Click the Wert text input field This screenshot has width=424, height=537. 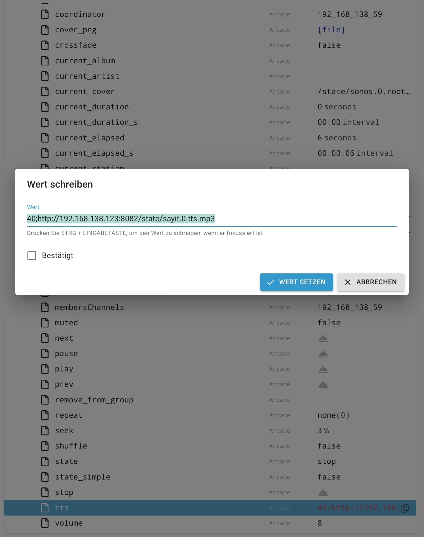(x=211, y=219)
